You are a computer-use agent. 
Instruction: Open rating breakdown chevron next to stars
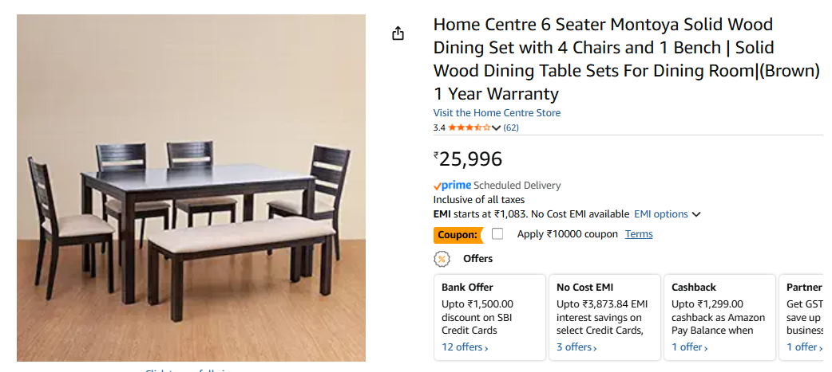[x=497, y=128]
